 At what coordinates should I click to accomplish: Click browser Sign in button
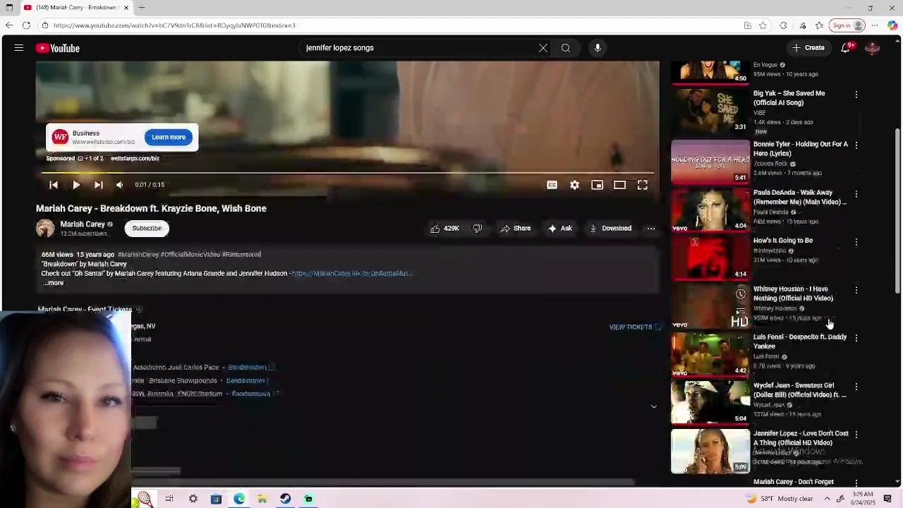coord(847,25)
